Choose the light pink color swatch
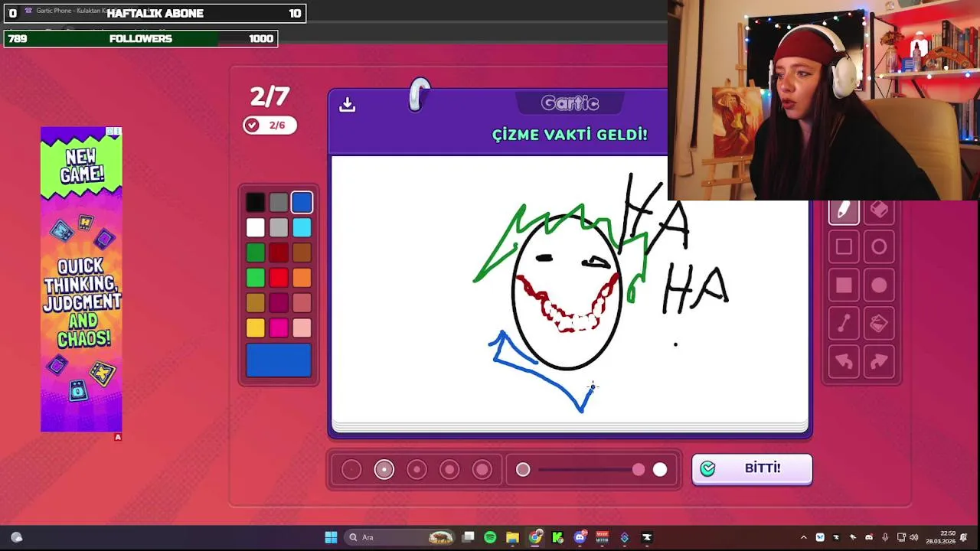Image resolution: width=980 pixels, height=551 pixels. pyautogui.click(x=302, y=328)
